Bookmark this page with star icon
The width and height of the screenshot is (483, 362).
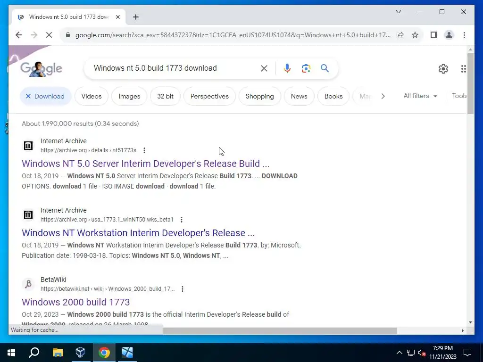click(415, 35)
